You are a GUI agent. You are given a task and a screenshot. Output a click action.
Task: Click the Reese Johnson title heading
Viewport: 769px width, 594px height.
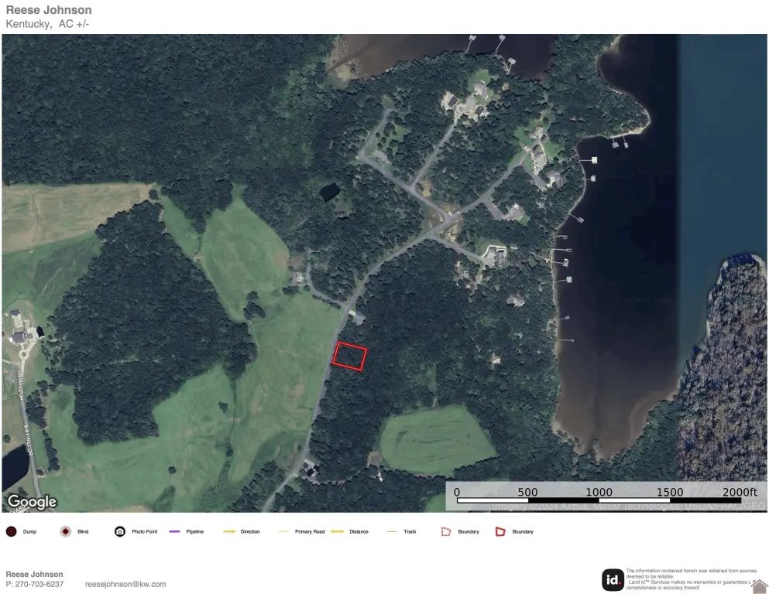(x=49, y=10)
